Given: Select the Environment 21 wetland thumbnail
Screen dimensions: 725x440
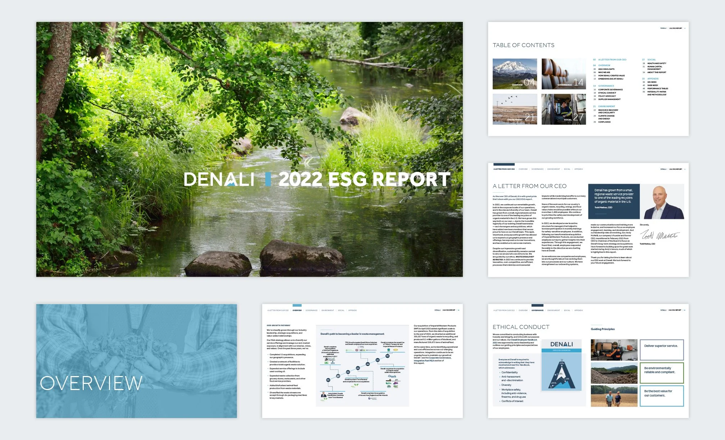Looking at the screenshot, I should click(515, 109).
